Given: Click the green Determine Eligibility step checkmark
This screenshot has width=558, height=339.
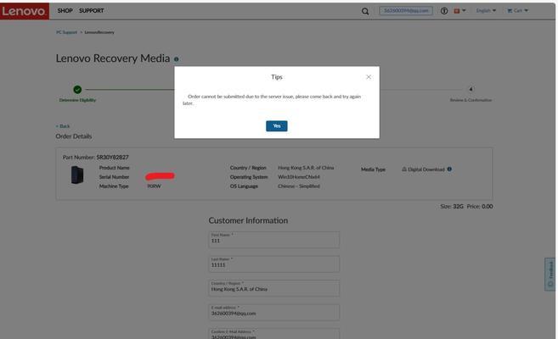Looking at the screenshot, I should click(x=77, y=90).
